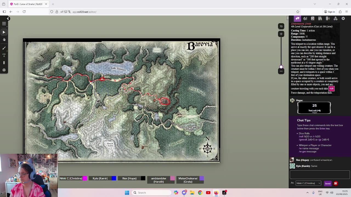Screen dimensions: 351x197
Task: Click amblambler's pink color swatch
Action: tap(172, 178)
